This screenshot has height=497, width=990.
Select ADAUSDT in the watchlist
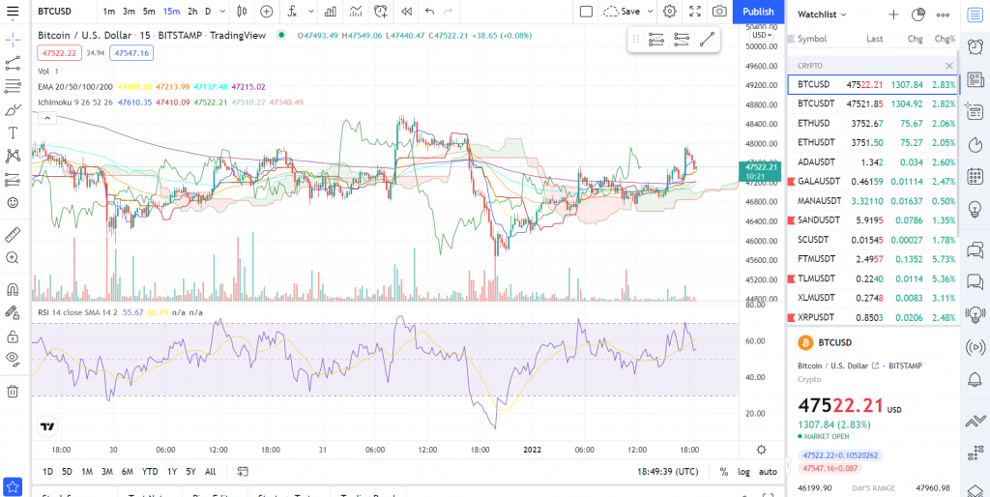[873, 162]
